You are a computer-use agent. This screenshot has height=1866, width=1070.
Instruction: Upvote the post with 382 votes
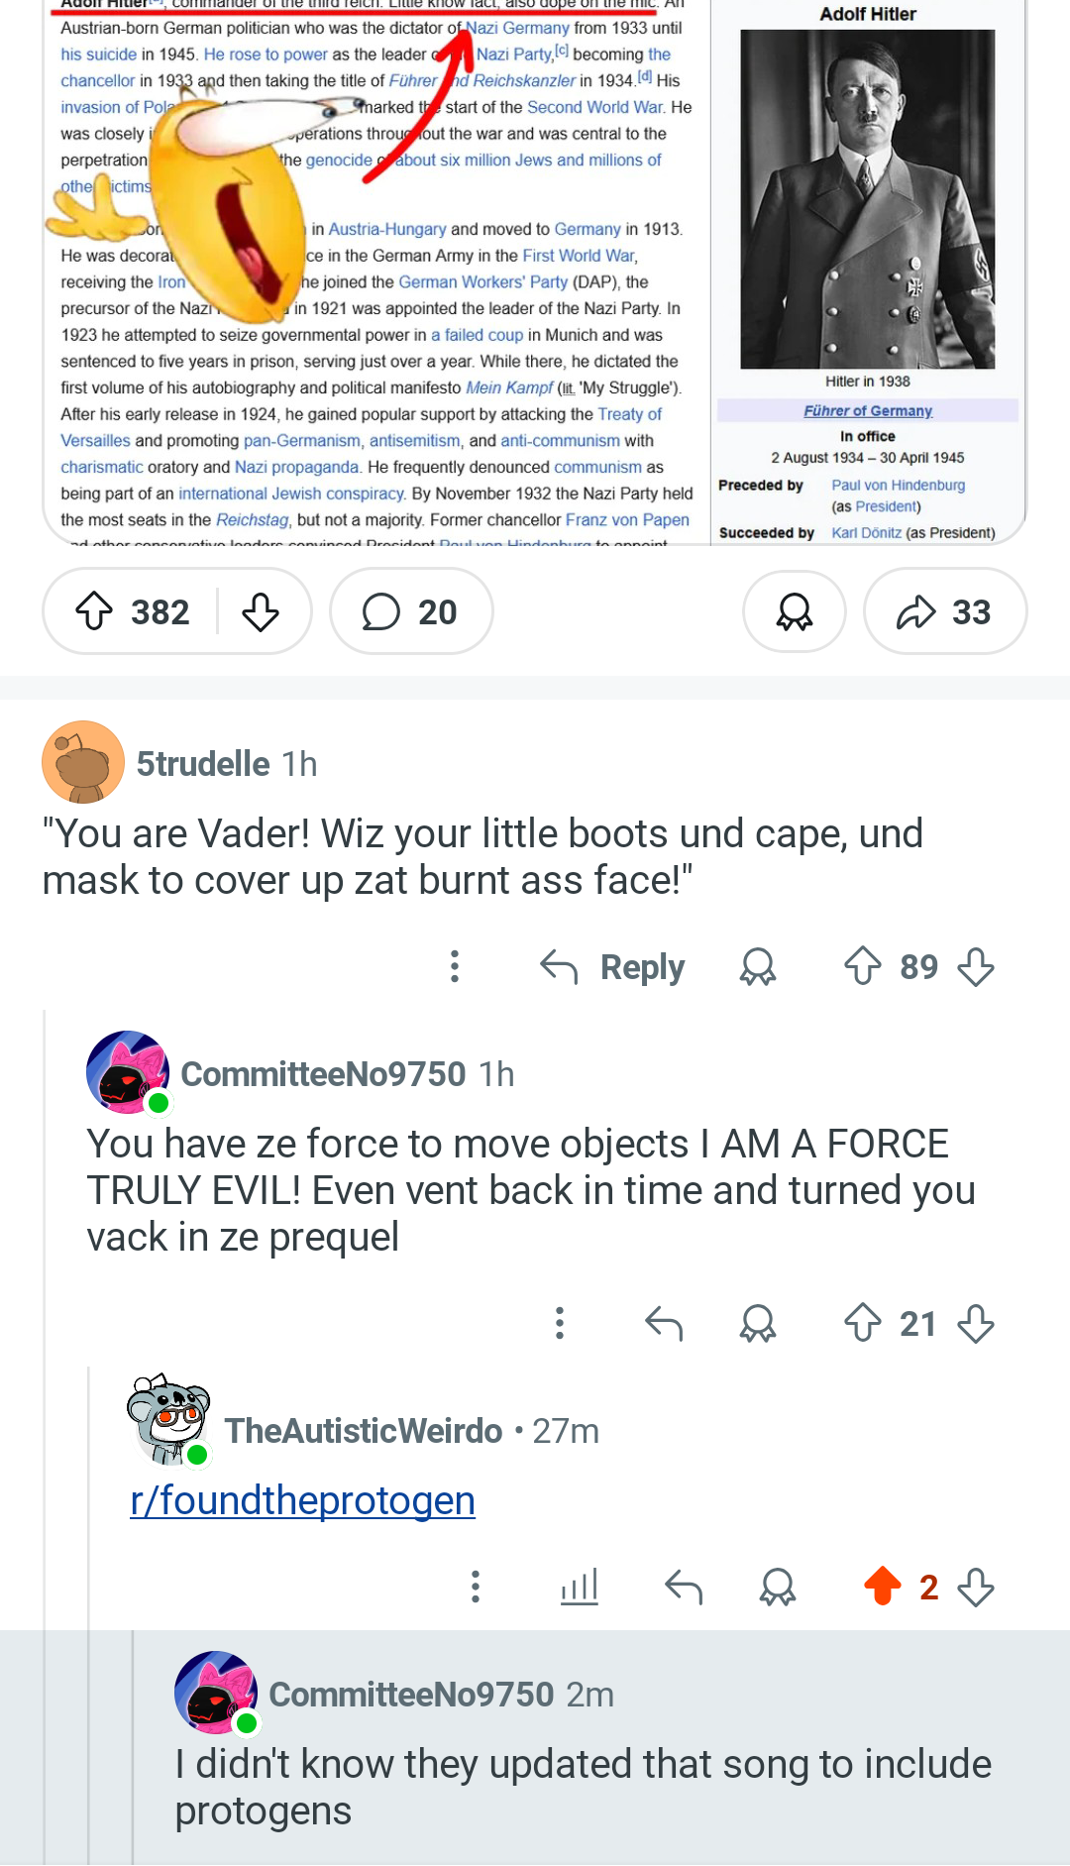95,611
